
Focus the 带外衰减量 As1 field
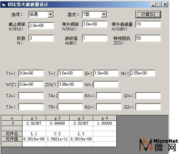[x=148, y=24]
